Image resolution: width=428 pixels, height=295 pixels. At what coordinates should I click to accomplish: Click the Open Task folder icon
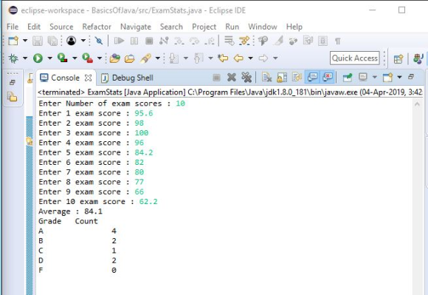pos(130,58)
